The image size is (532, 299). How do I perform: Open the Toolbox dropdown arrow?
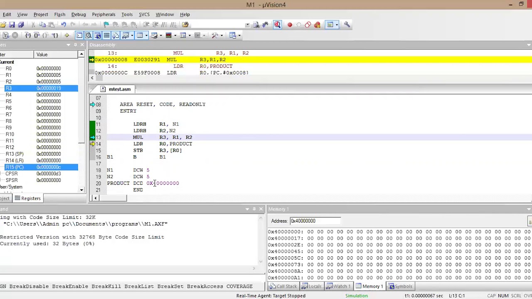(222, 35)
